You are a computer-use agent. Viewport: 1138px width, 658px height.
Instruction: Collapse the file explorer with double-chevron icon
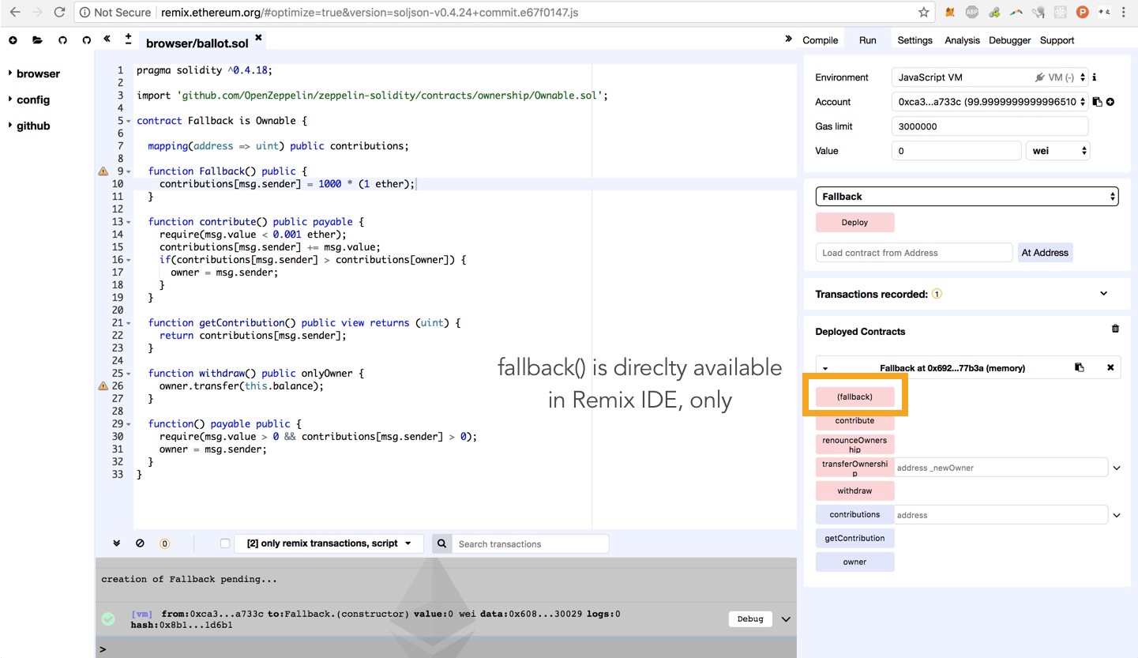107,39
